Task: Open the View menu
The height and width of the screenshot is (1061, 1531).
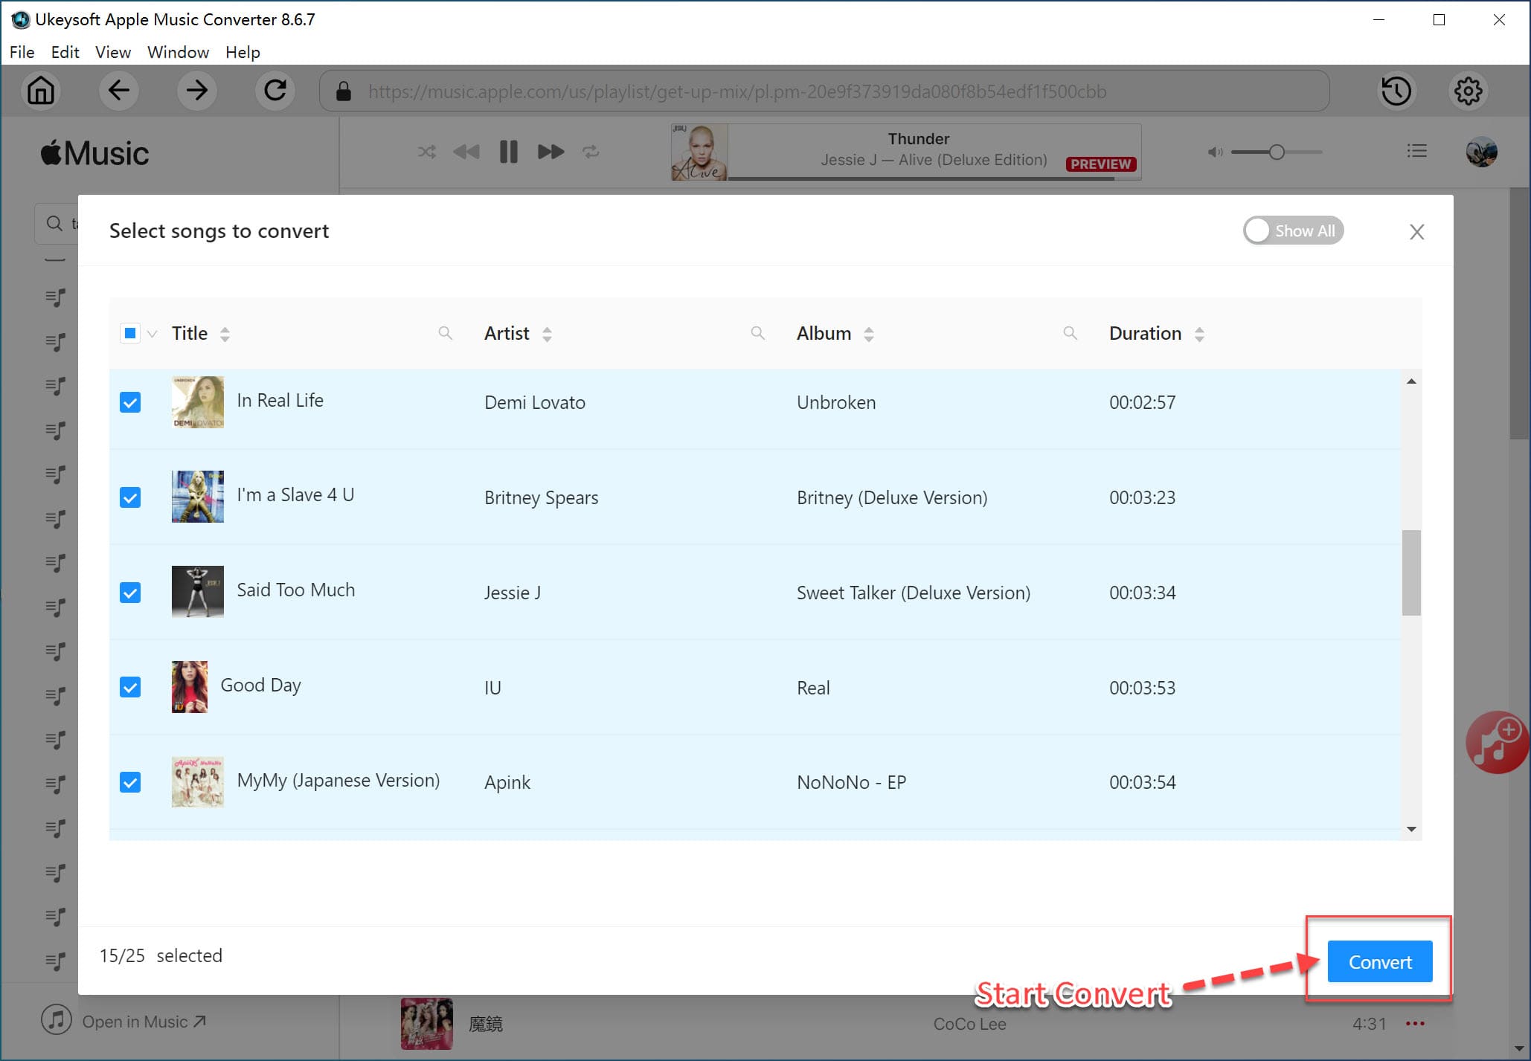Action: tap(111, 52)
